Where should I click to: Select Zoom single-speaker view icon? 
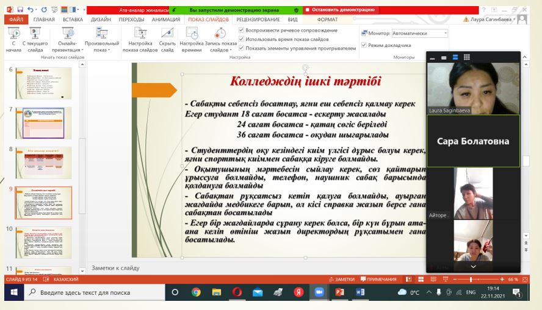[444, 58]
